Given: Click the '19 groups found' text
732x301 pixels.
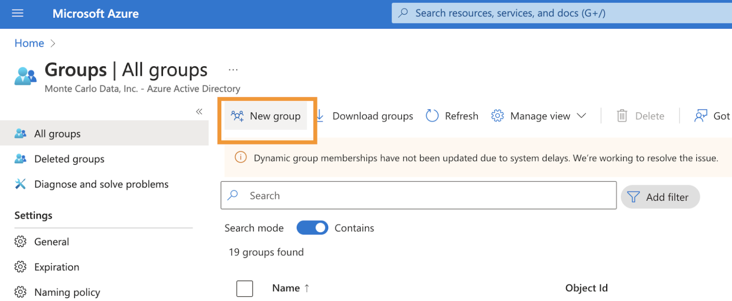Looking at the screenshot, I should tap(266, 253).
